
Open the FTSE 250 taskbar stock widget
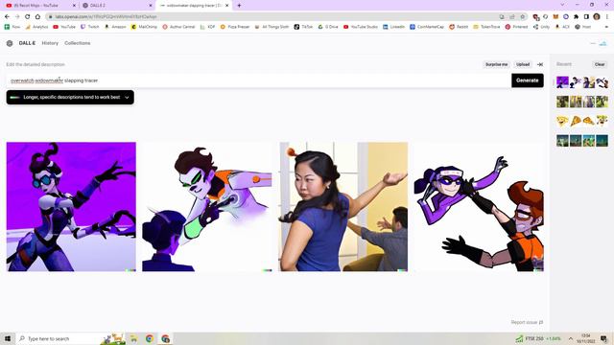click(x=538, y=338)
